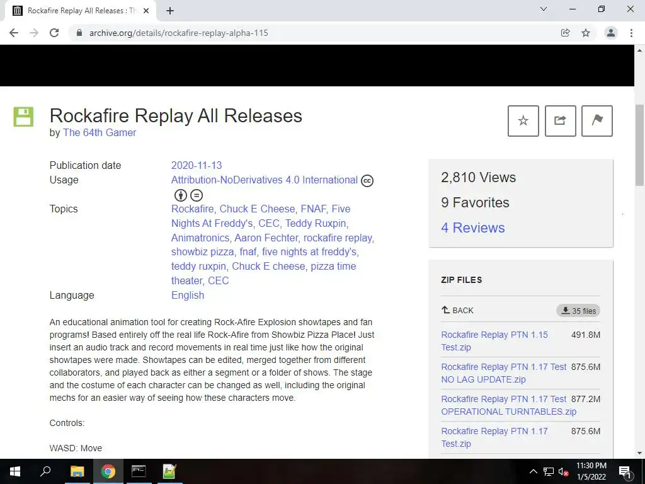Bookmark this tab with the star icon

[x=586, y=33]
